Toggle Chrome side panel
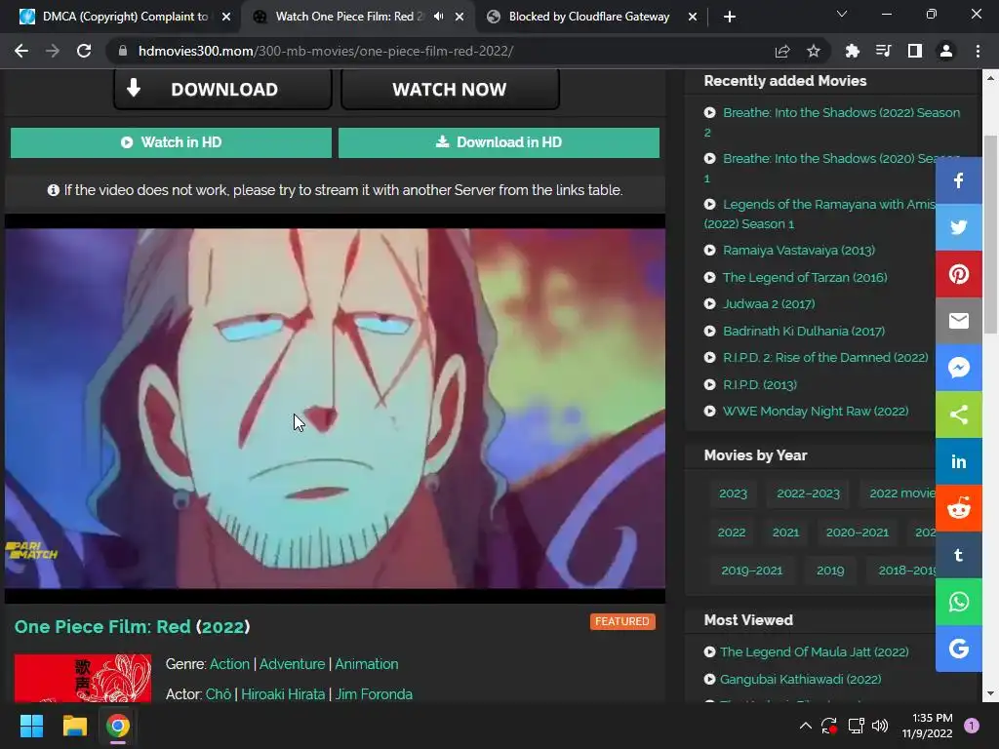Viewport: 999px width, 749px height. pyautogui.click(x=915, y=51)
